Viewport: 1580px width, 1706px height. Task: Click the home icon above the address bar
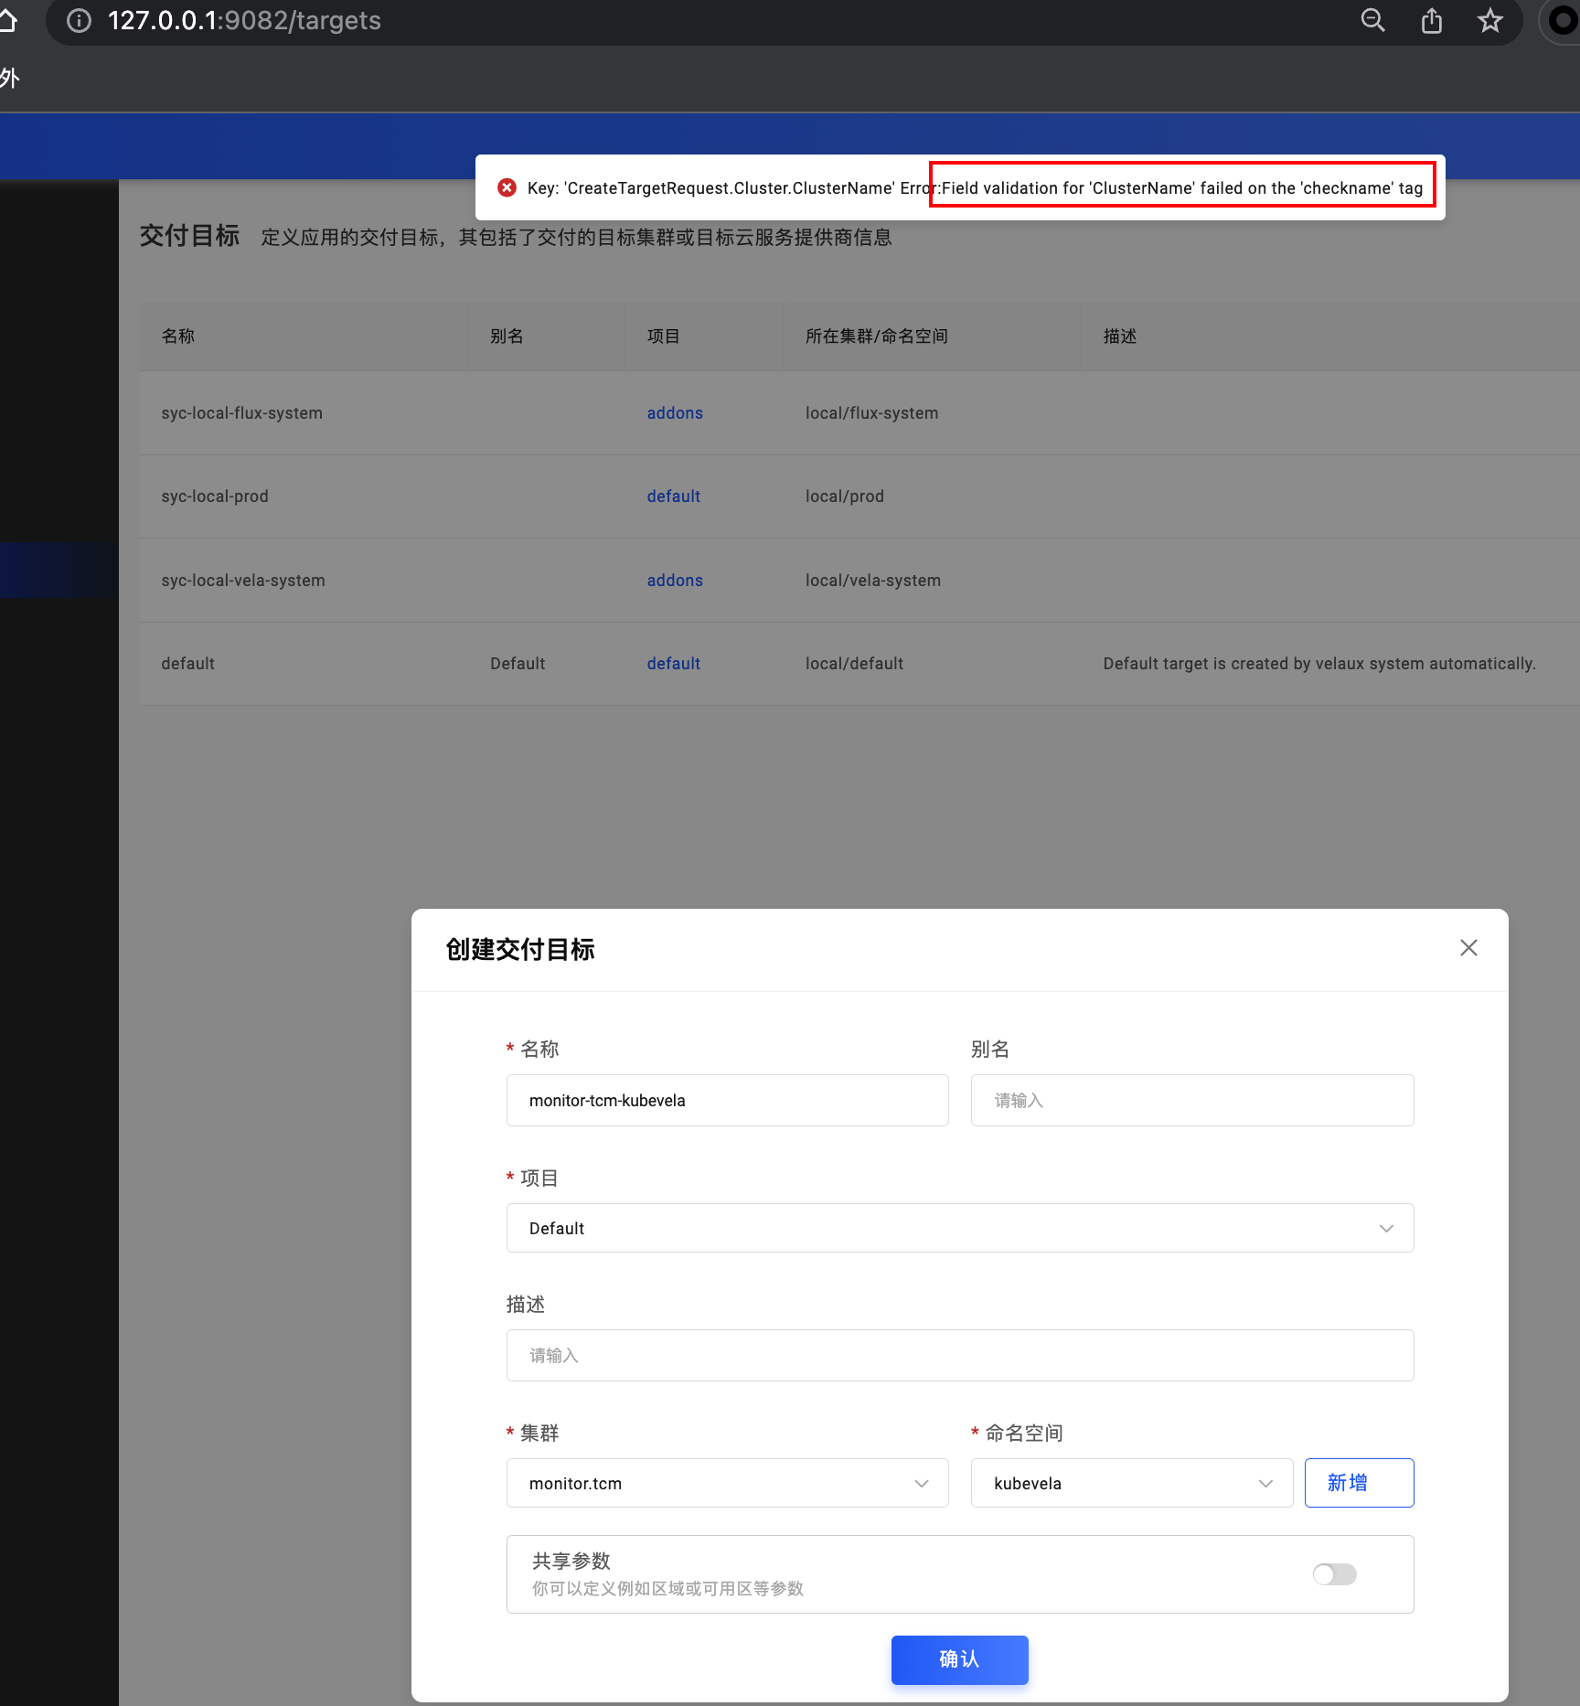pyautogui.click(x=9, y=20)
